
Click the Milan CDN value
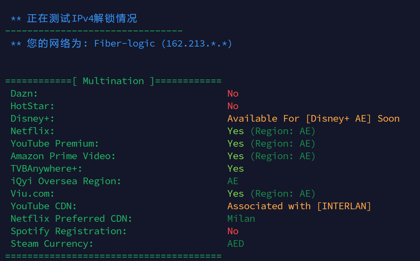coord(241,219)
